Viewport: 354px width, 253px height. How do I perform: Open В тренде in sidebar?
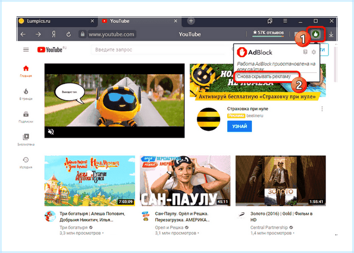pos(26,94)
